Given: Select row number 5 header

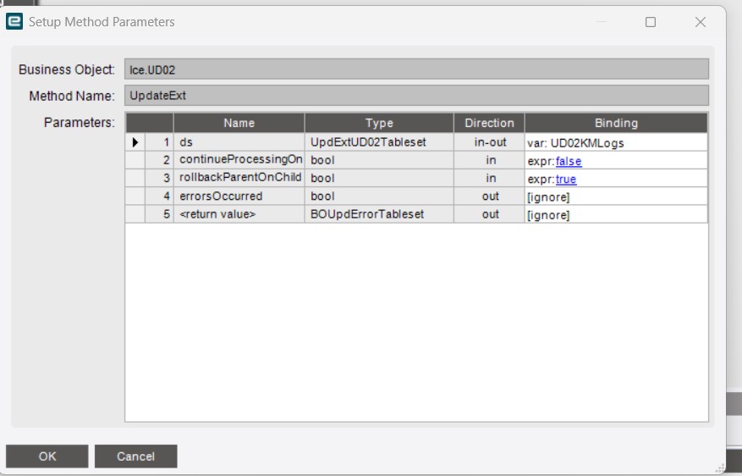Looking at the screenshot, I should pyautogui.click(x=159, y=214).
